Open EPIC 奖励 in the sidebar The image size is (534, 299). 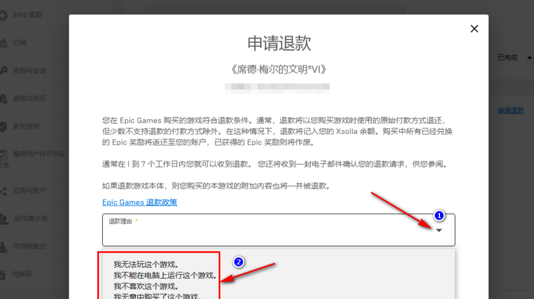tap(27, 15)
